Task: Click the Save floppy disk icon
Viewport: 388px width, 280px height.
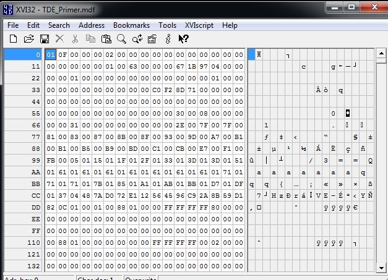Action: point(44,38)
